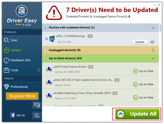164x124 pixels.
Task: Click the info icon next to DELL S2240M
Action: click(x=90, y=36)
